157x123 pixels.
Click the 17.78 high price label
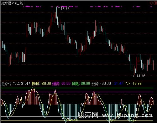coord(65,9)
